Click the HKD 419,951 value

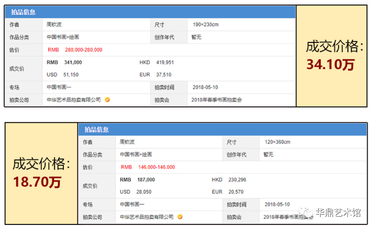(164, 62)
